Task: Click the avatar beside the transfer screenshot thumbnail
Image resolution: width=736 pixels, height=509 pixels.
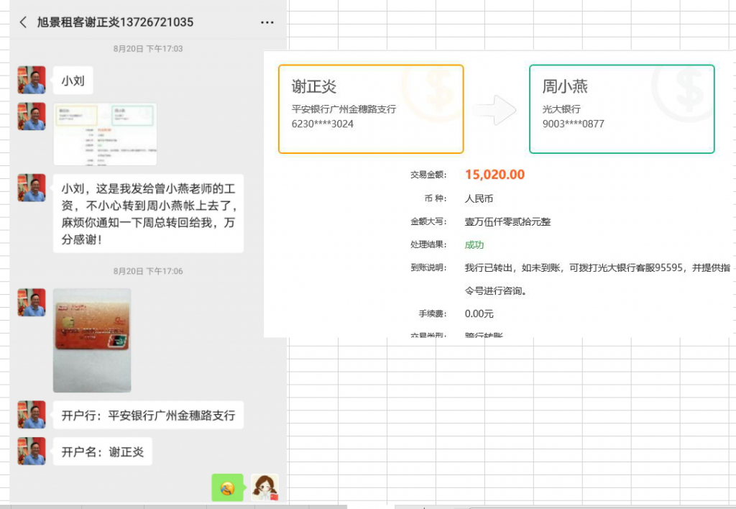Action: [32, 116]
